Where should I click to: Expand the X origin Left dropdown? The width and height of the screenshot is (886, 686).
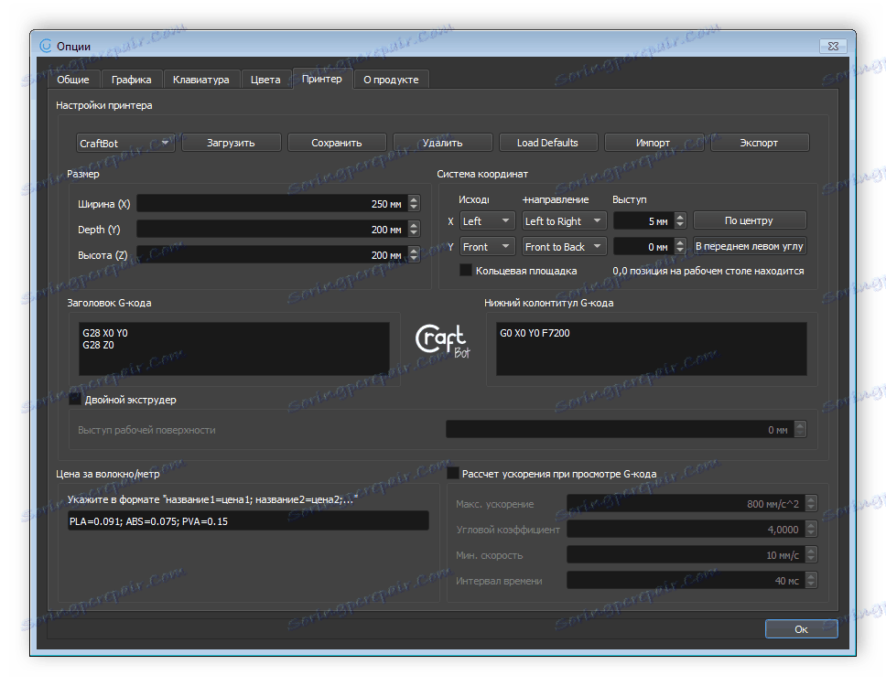(x=488, y=221)
